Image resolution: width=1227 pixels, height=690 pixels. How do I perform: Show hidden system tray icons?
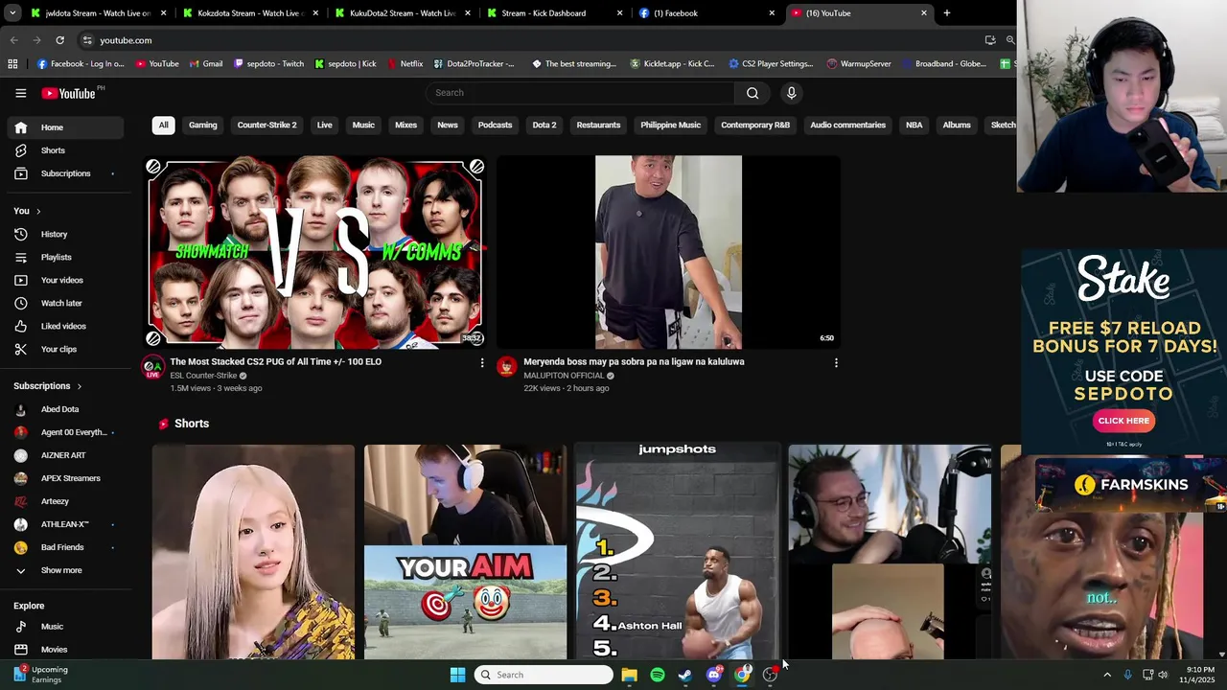[1107, 675]
